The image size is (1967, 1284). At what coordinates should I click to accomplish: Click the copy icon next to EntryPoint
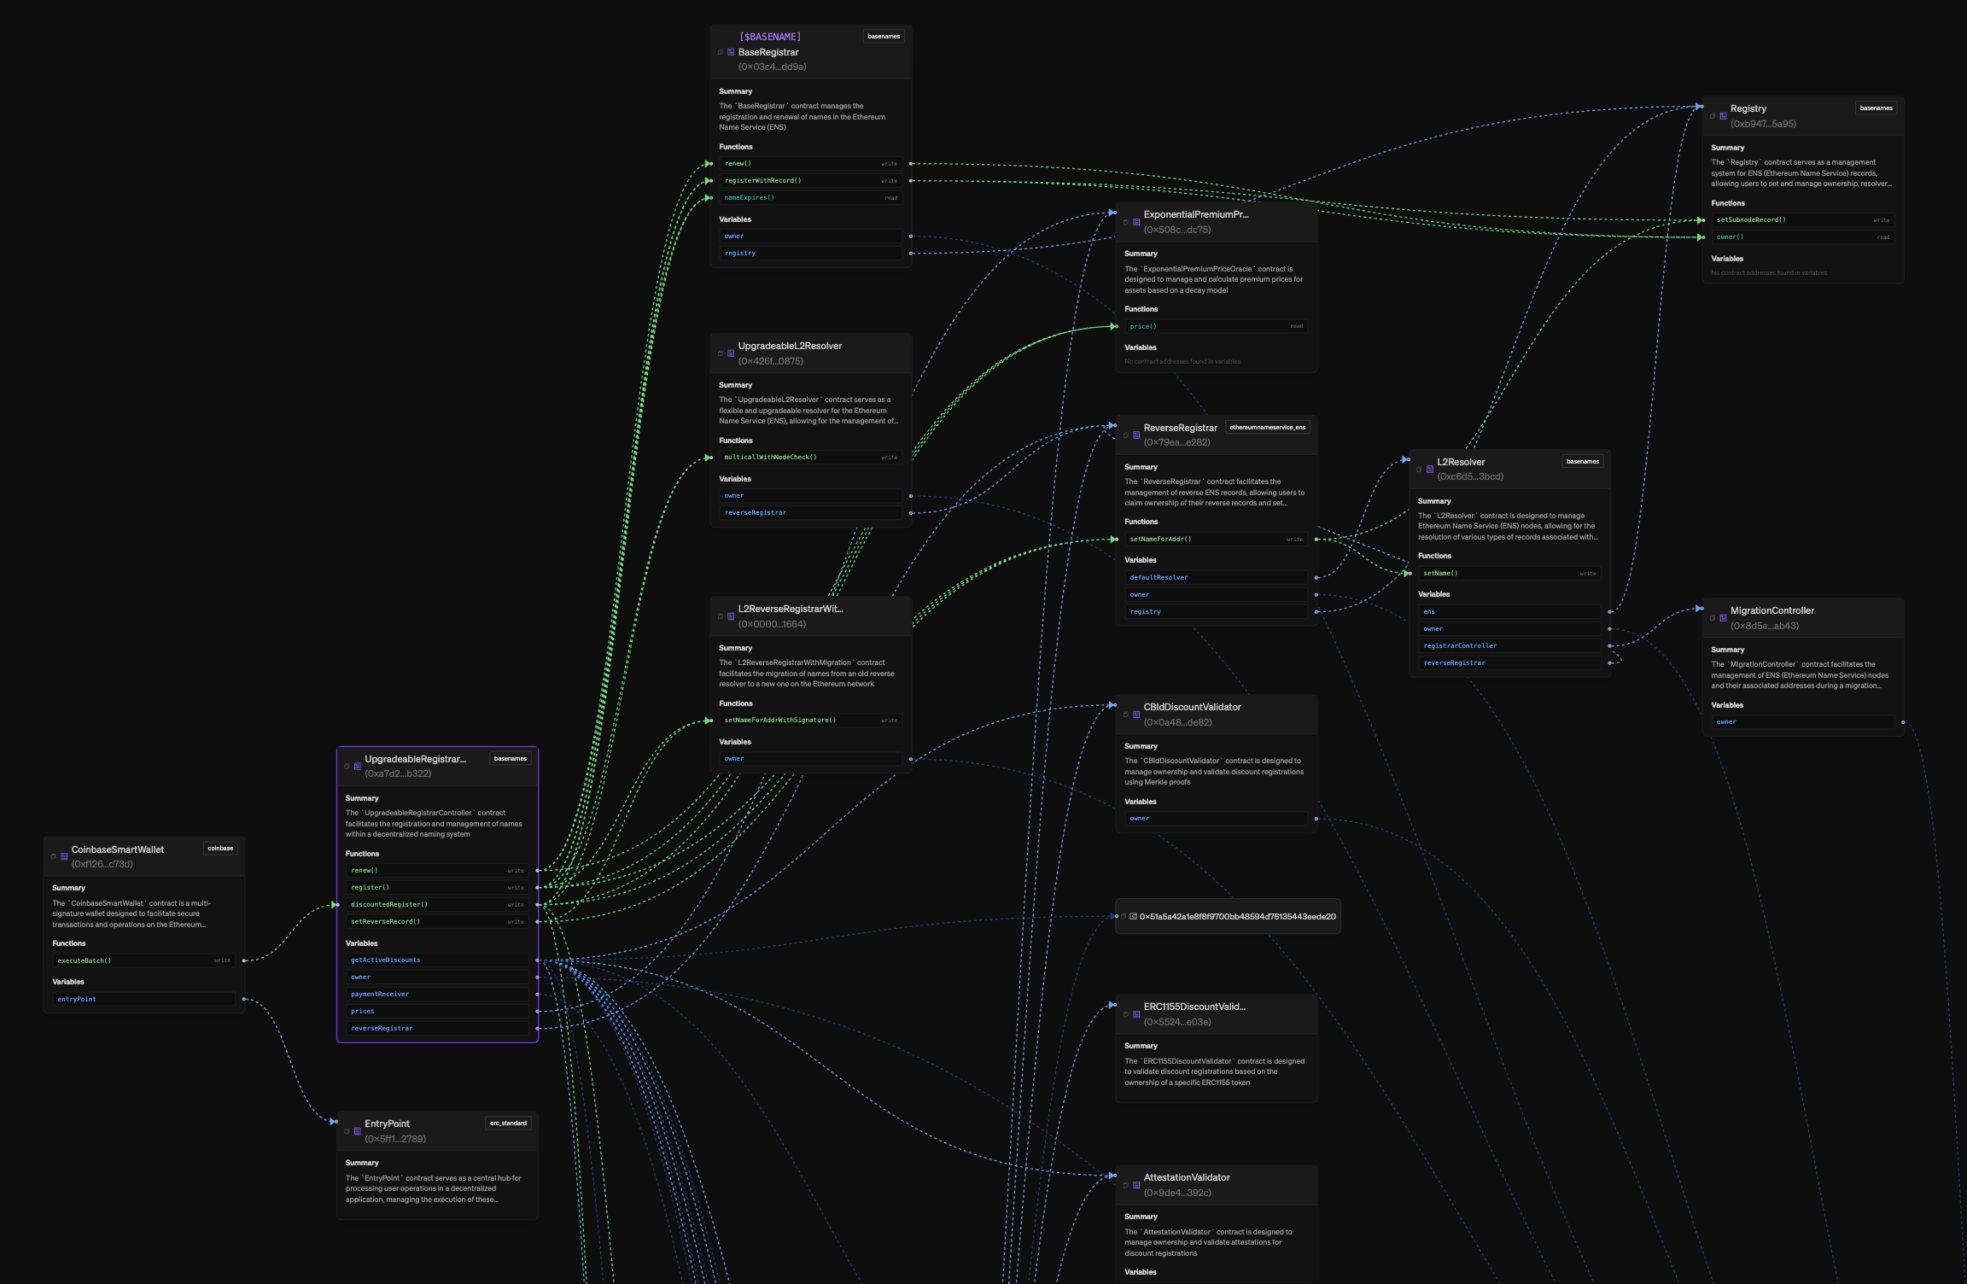347,1131
